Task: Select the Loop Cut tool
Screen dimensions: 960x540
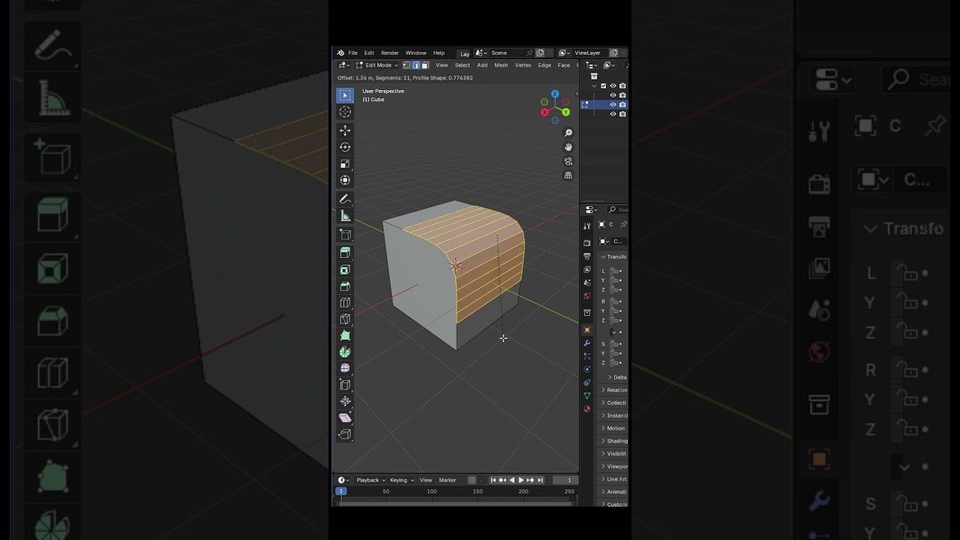Action: coord(345,302)
